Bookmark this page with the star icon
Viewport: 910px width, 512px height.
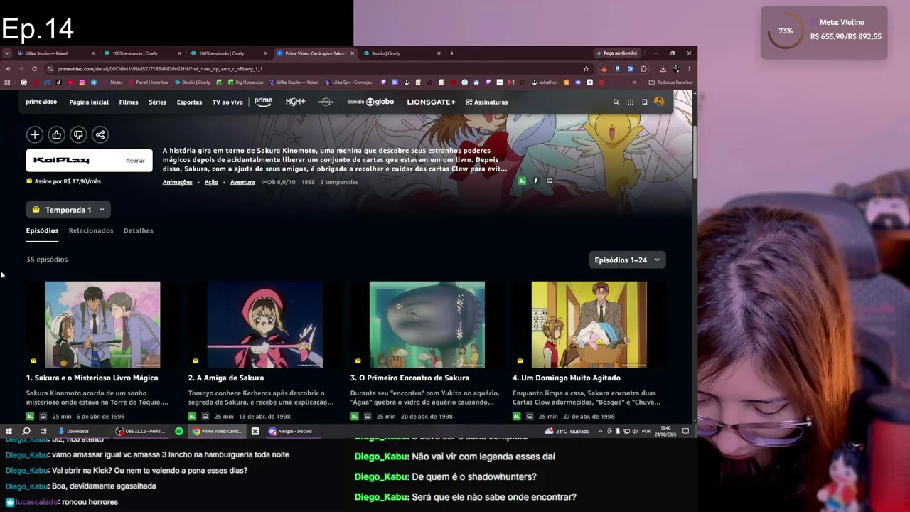(x=586, y=69)
